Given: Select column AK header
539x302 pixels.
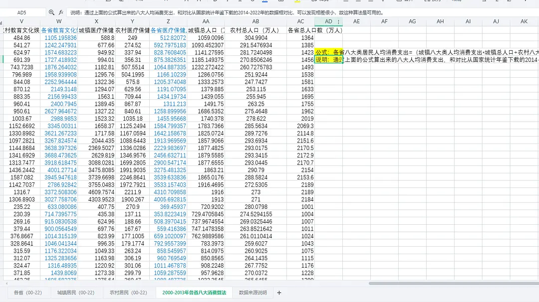Looking at the screenshot, I should pos(524,21).
